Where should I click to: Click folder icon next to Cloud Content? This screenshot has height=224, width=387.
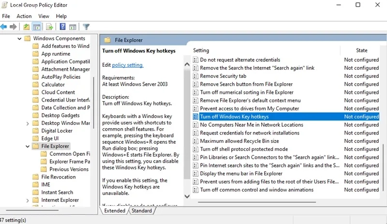35,92
